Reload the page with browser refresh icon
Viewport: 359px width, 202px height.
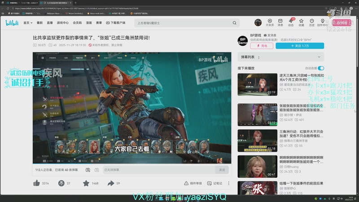click(x=8, y=8)
